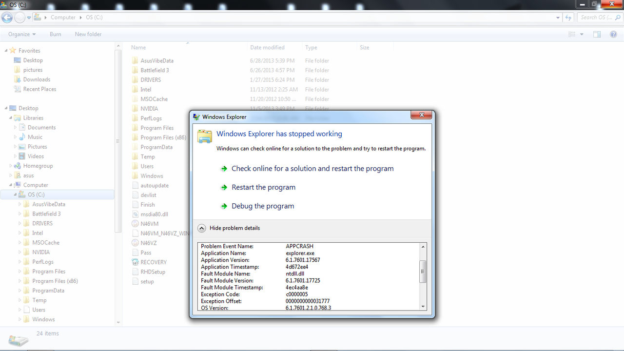The image size is (624, 351).
Task: Select the Pass file in list
Action: click(x=146, y=253)
